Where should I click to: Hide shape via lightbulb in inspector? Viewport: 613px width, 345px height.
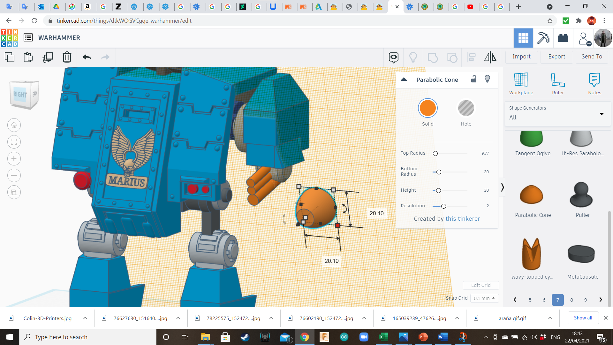pos(487,79)
